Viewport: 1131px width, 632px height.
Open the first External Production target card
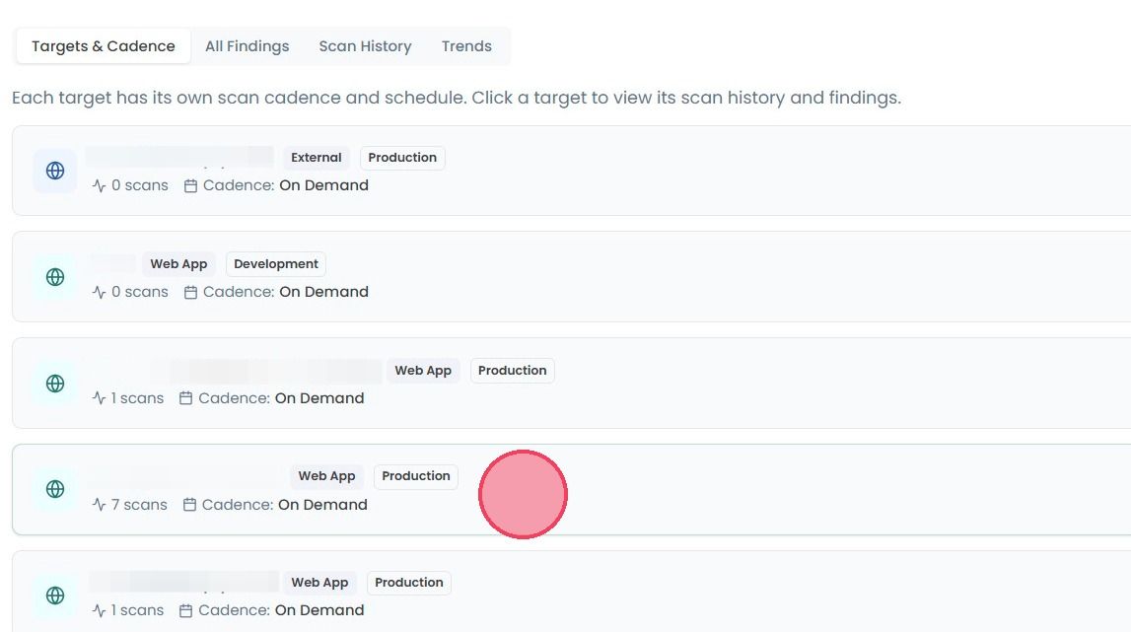click(x=571, y=171)
